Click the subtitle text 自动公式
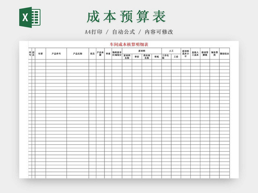The width and height of the screenshot is (258, 193). pos(124,32)
